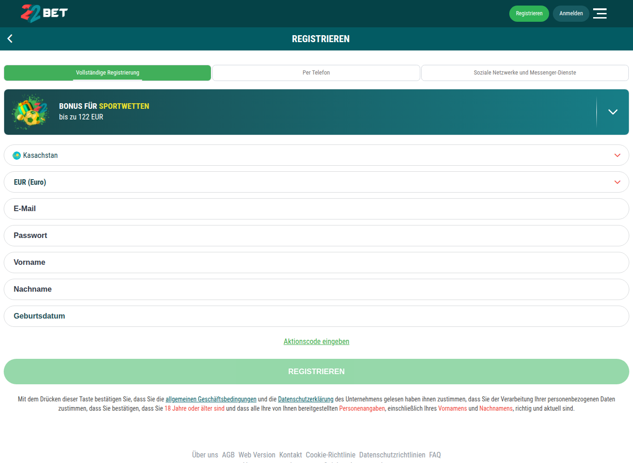
Task: Open the Kasachstan country dropdown
Action: (x=316, y=155)
